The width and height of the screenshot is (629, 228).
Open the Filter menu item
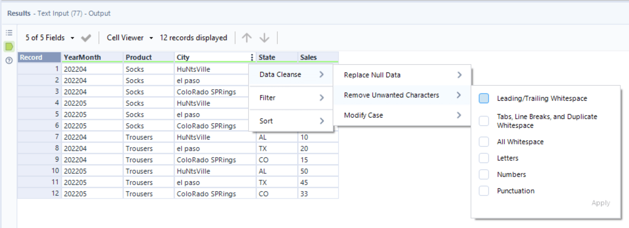(291, 98)
